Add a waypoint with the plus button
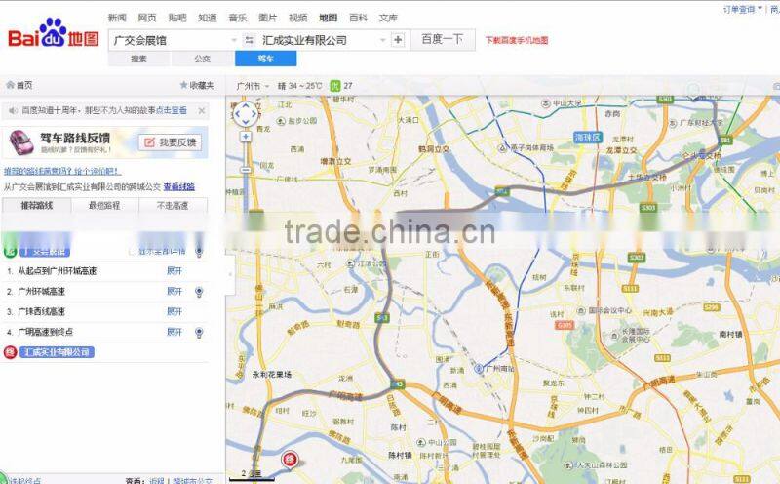The height and width of the screenshot is (484, 780). (398, 40)
